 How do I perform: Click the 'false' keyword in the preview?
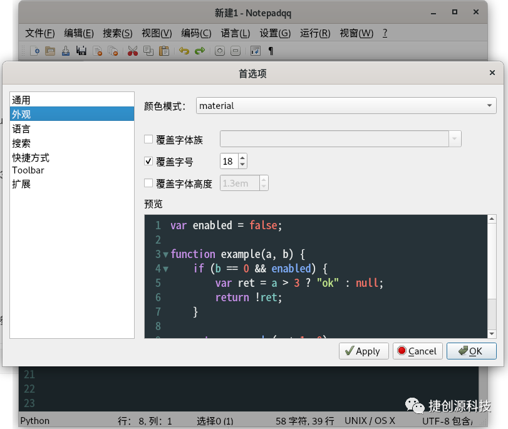[x=263, y=225]
